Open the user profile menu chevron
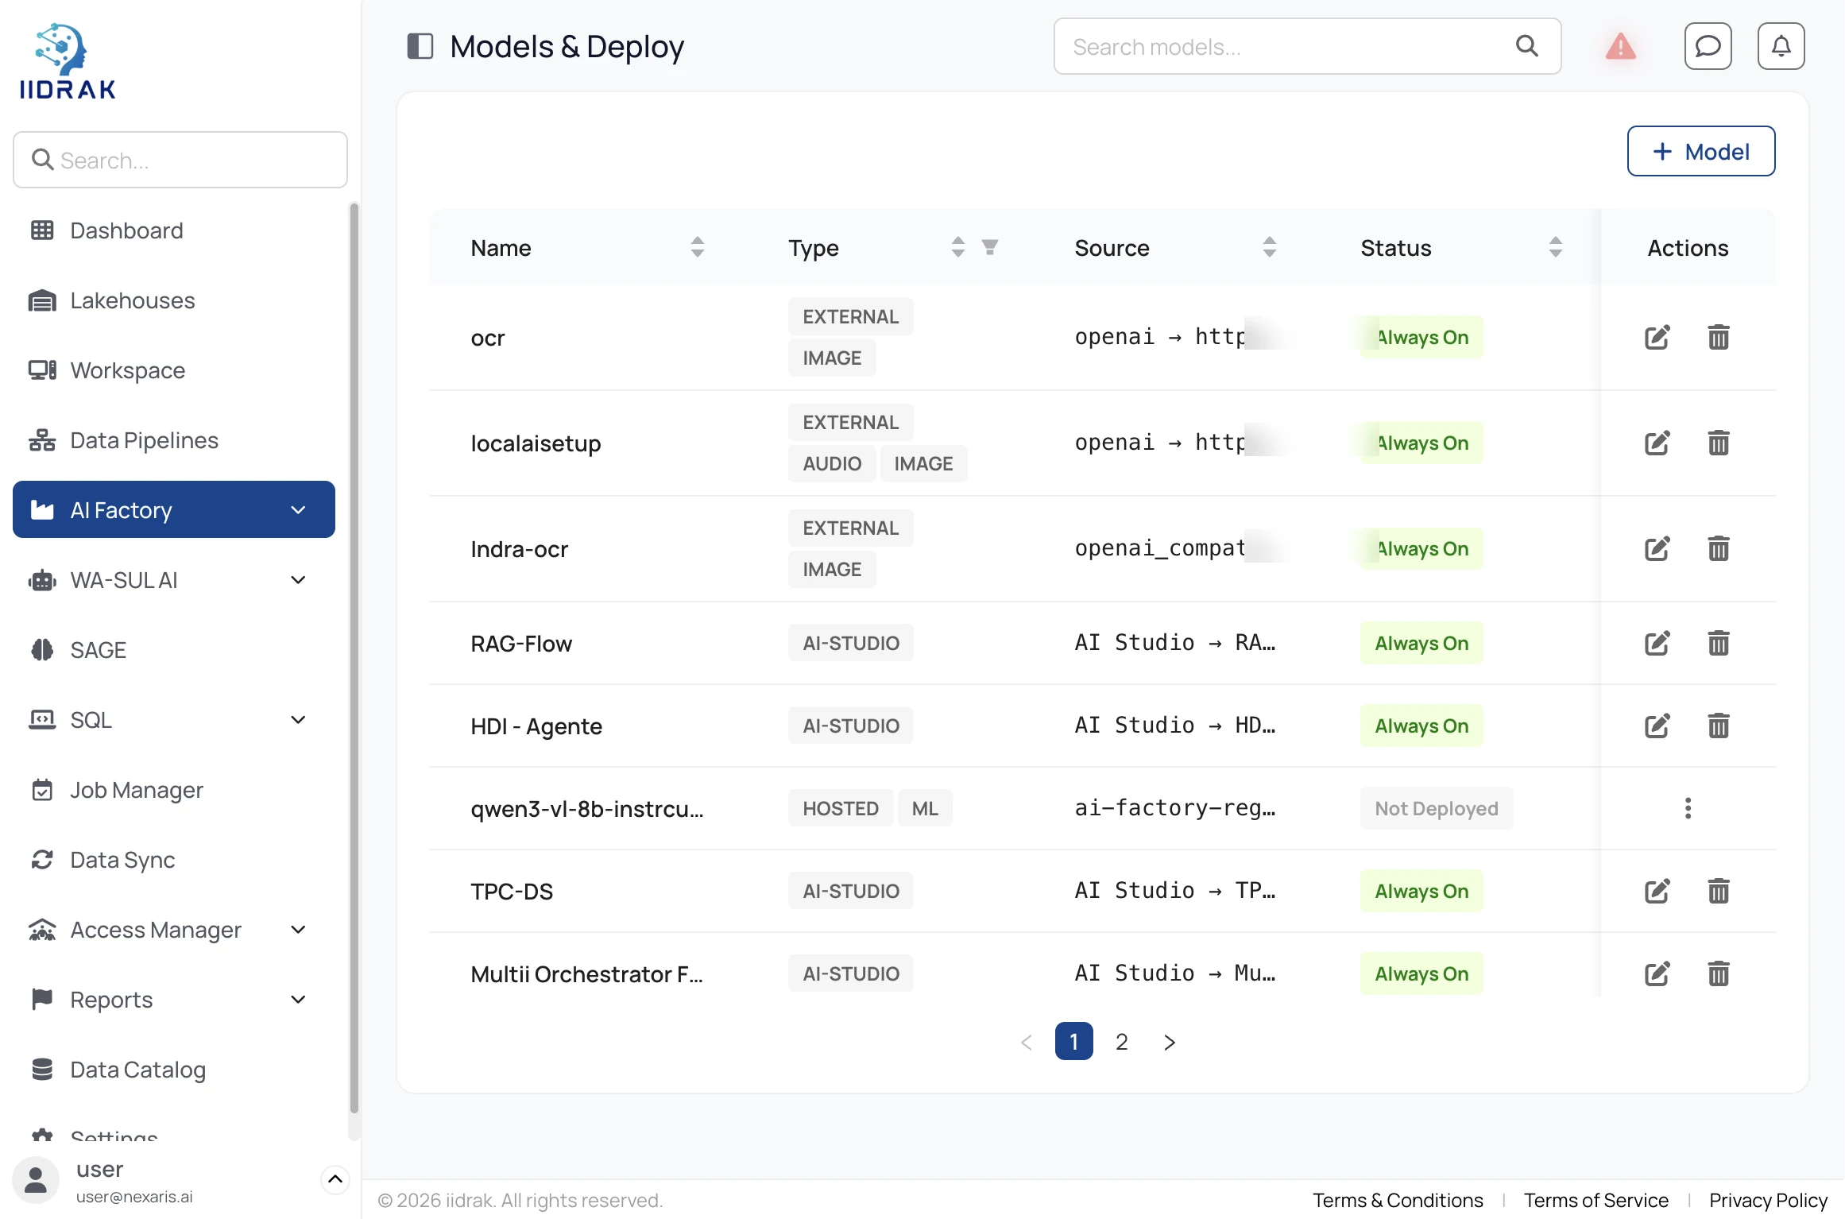This screenshot has height=1219, width=1845. (x=335, y=1179)
